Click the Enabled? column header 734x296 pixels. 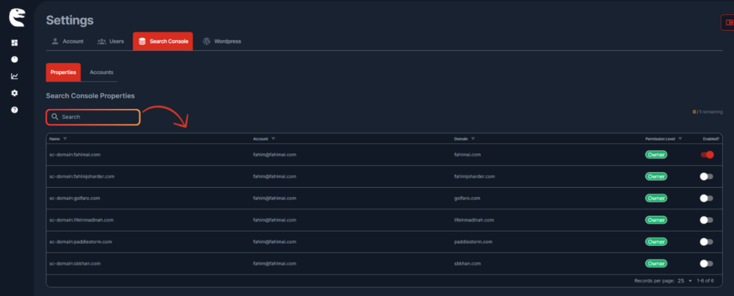711,139
